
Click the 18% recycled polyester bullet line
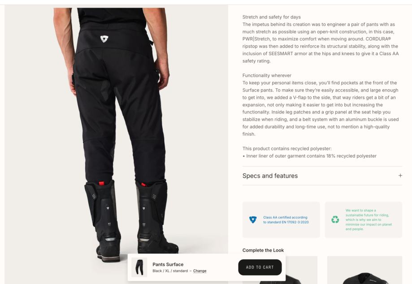point(309,156)
